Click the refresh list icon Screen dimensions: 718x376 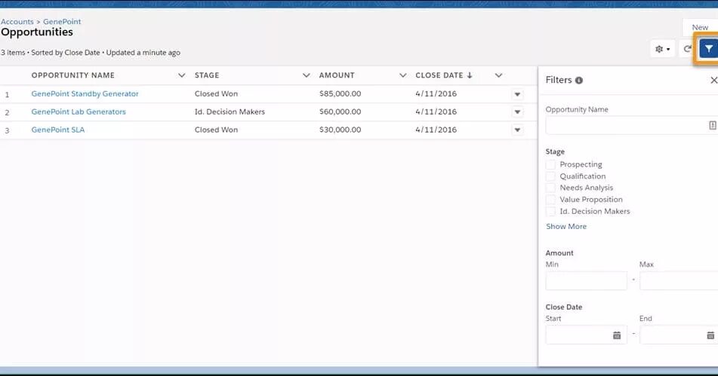tap(687, 49)
